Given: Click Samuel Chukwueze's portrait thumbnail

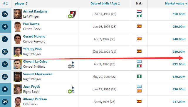Looking at the screenshot, I should 18,77.
